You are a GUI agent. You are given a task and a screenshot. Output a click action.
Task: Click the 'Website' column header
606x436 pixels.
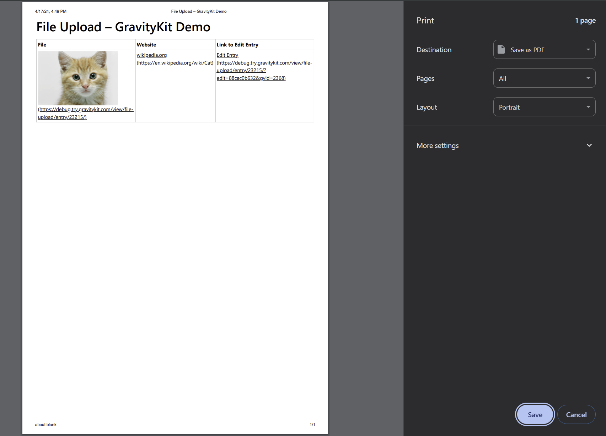pos(146,45)
